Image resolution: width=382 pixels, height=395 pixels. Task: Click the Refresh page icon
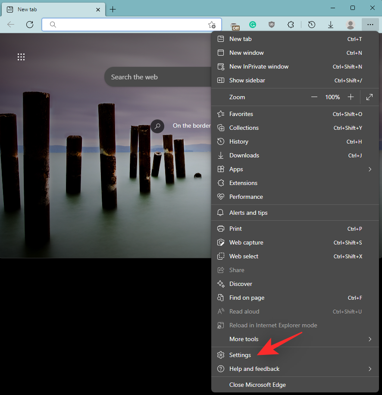[30, 25]
